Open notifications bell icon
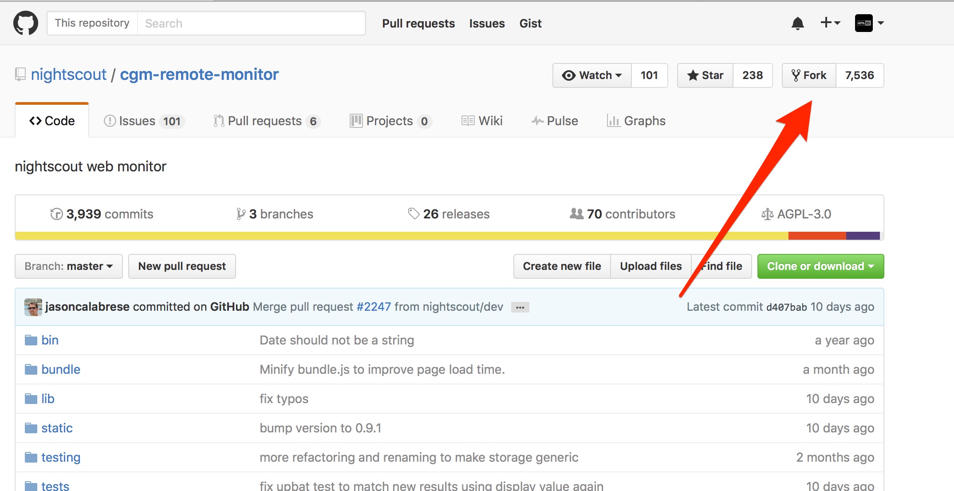 797,23
